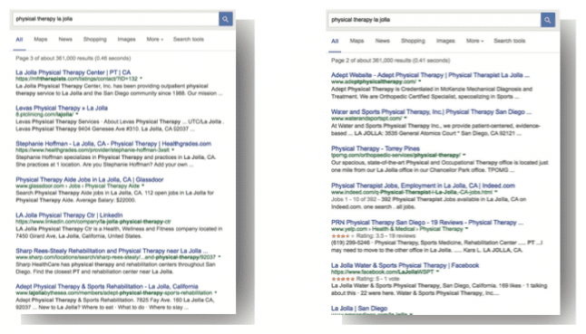Expand arrow beside www.sharp.com URL
The width and height of the screenshot is (586, 334).
[219, 257]
